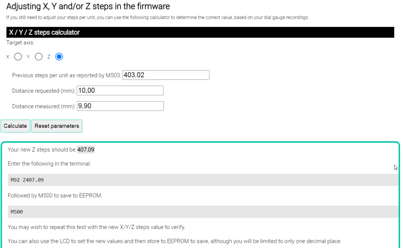
Task: Click the previous steps per unit field
Action: tap(166, 75)
